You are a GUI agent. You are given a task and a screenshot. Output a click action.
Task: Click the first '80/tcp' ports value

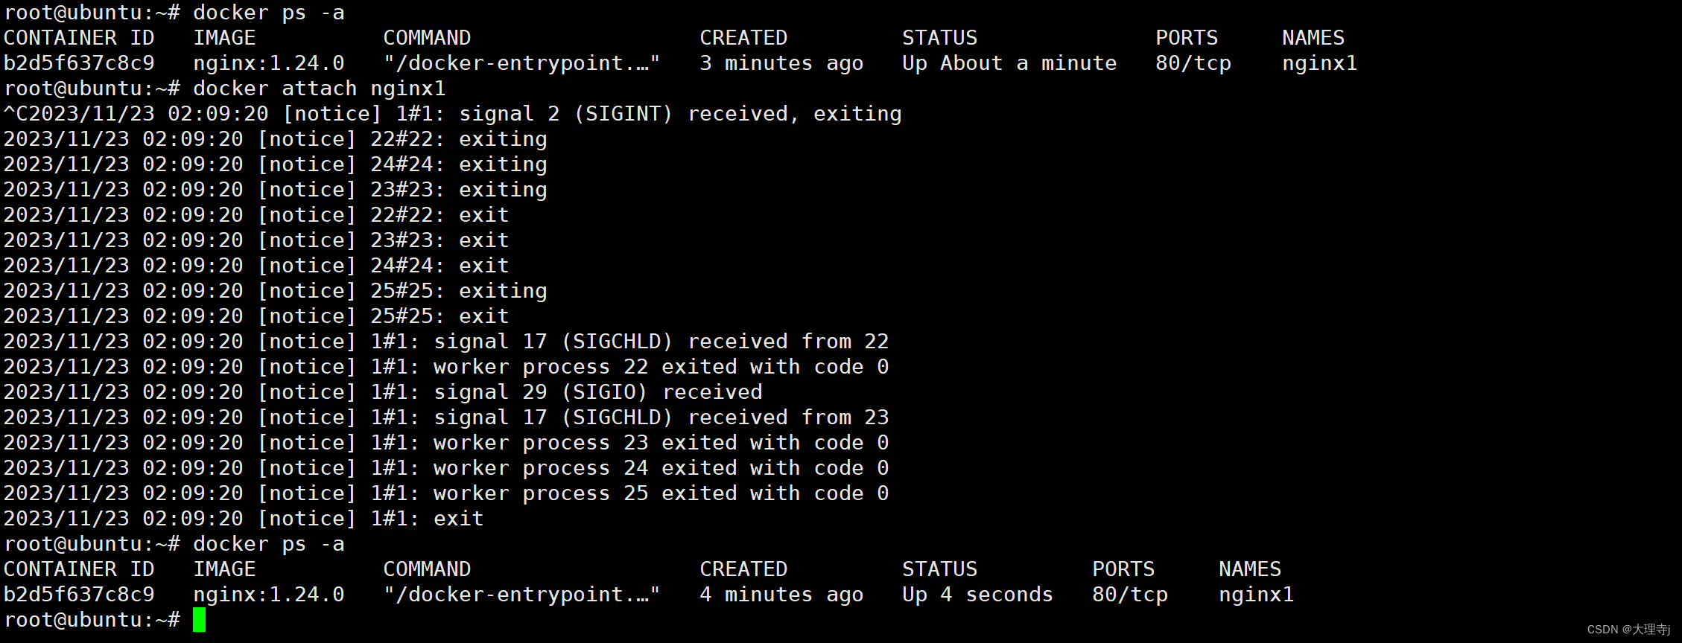pyautogui.click(x=1193, y=63)
